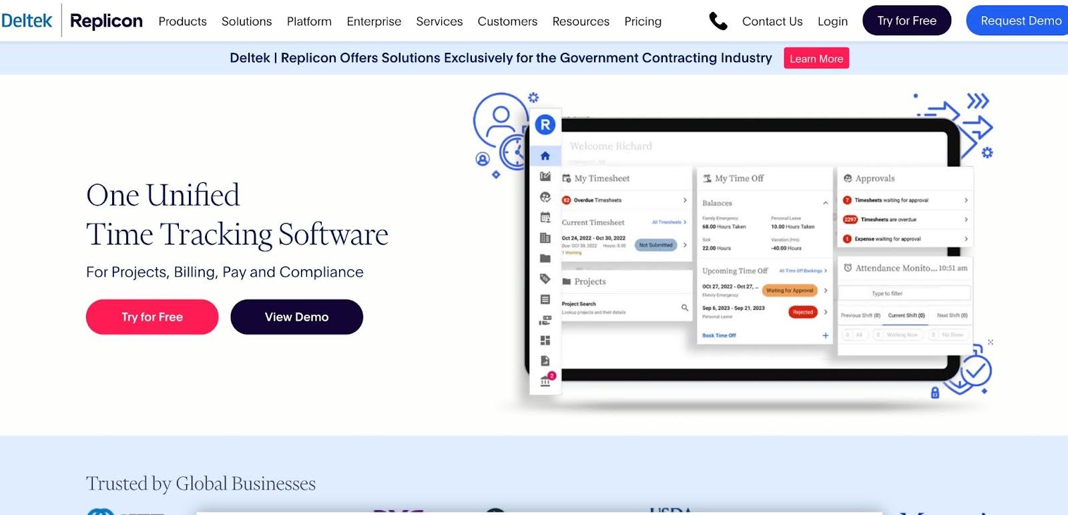The image size is (1068, 515).
Task: Click the red 82 overdue badge
Action: click(x=567, y=200)
